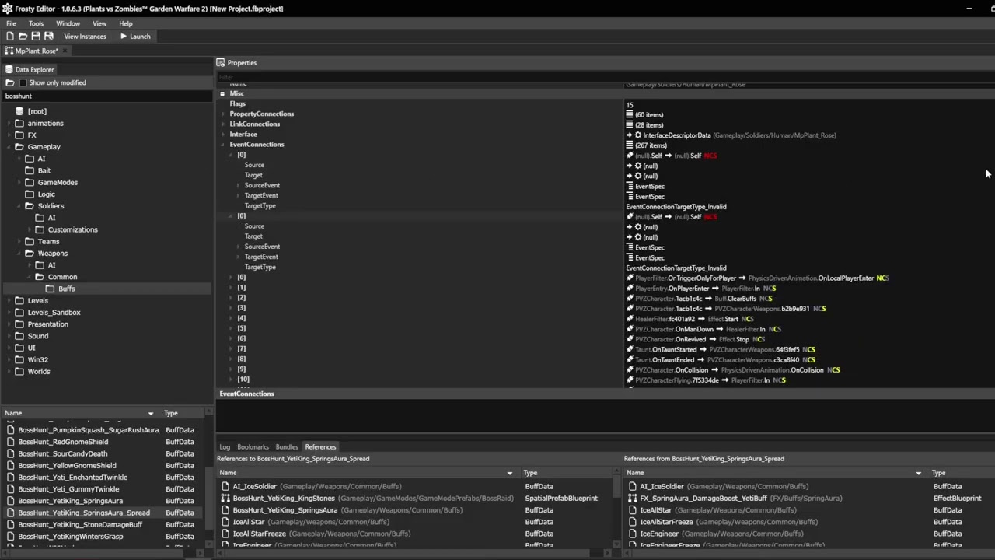995x560 pixels.
Task: Select BossHunt_YetiKing_StoneDamageBuff asset row
Action: [80, 524]
